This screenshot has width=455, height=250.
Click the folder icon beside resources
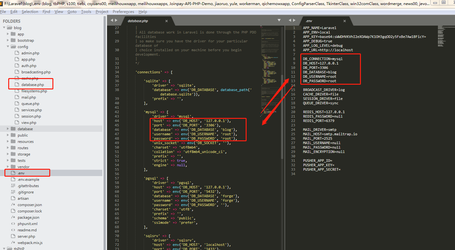point(13,142)
